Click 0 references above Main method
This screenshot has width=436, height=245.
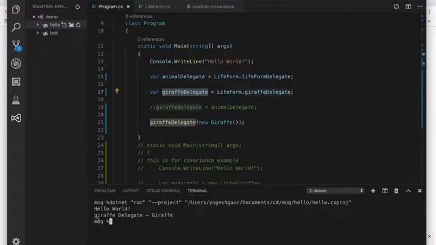[151, 39]
